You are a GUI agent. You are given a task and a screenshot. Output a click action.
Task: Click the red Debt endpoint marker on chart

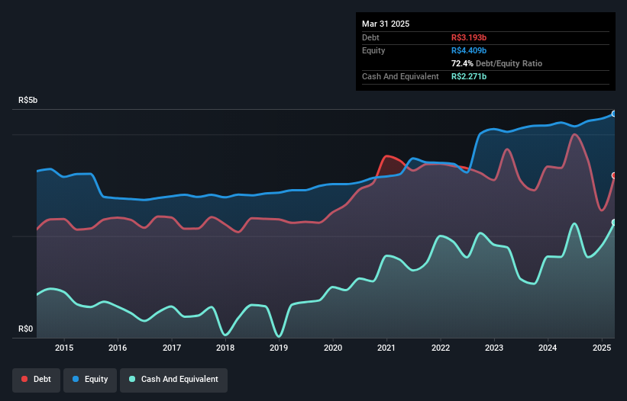pyautogui.click(x=614, y=175)
